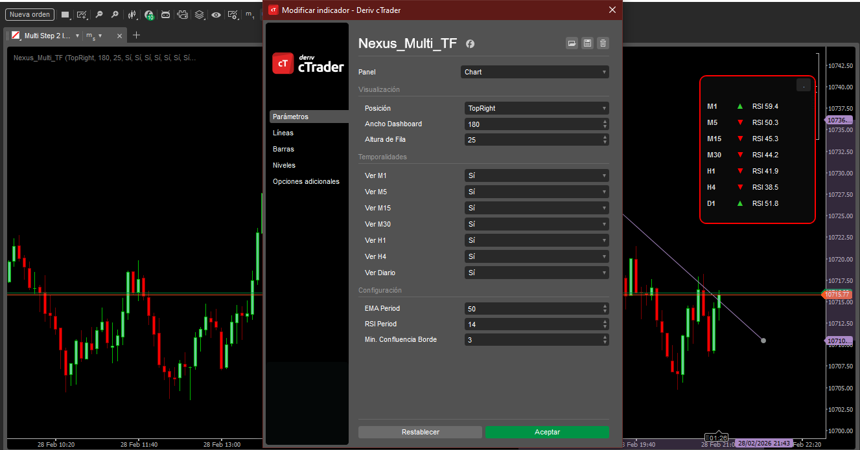860x450 pixels.
Task: Zoom in on the chart
Action: (x=115, y=14)
